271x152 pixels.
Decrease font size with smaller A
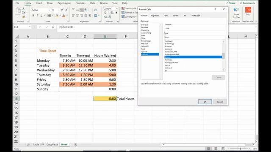point(66,10)
